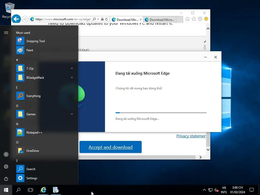Switch to the second Download Micro... tab
This screenshot has width=260, height=195.
coord(160,20)
